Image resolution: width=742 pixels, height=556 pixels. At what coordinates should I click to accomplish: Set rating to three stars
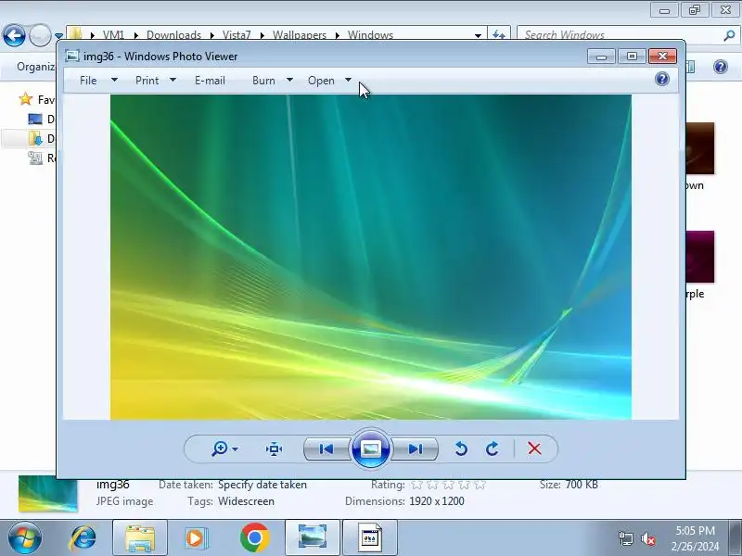tap(448, 485)
